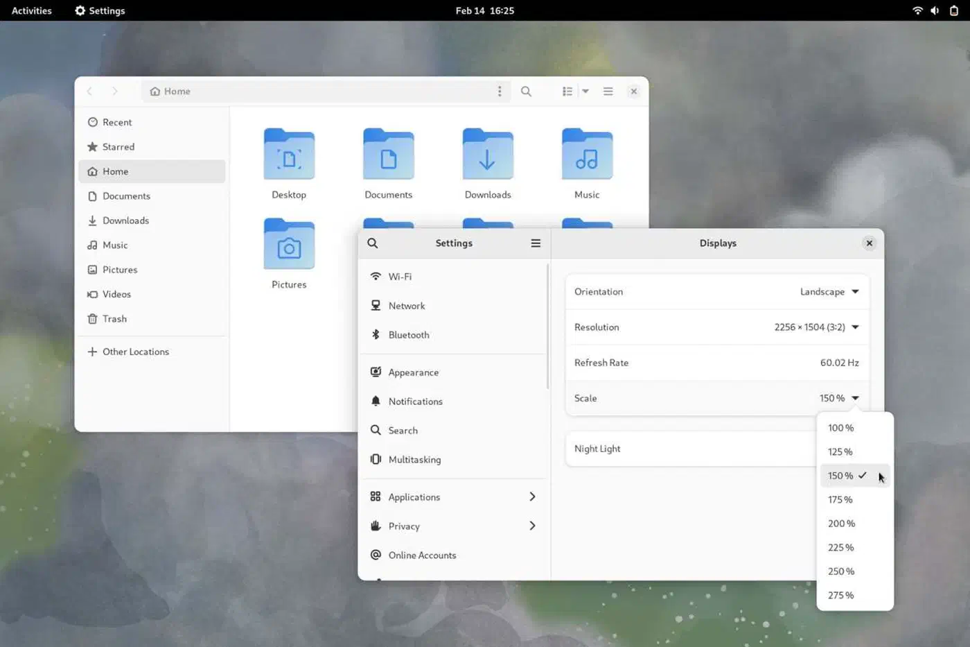Open Bluetooth settings panel
The width and height of the screenshot is (970, 647).
coord(453,335)
